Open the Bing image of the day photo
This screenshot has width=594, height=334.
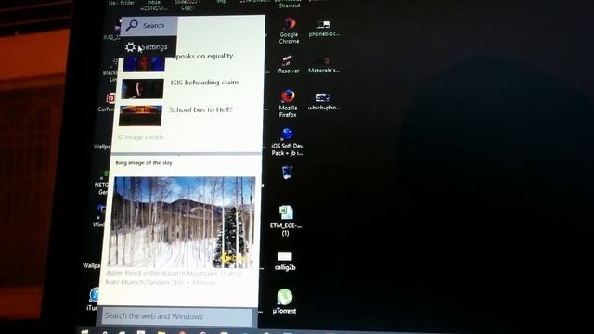(182, 222)
